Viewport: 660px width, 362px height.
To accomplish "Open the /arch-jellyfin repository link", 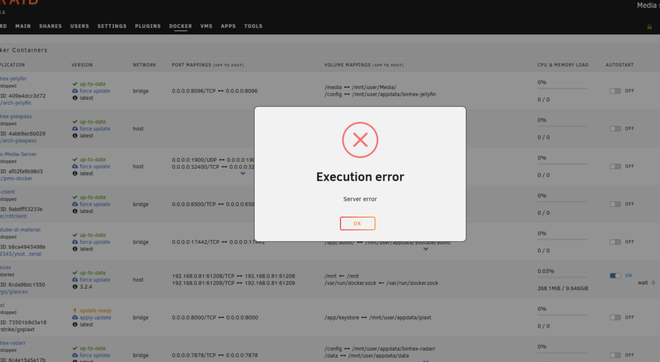I will click(x=16, y=103).
